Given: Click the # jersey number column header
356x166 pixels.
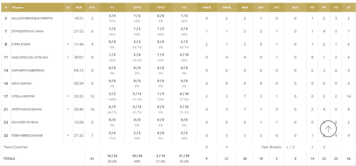Looking at the screenshot, I should pyautogui.click(x=6, y=8).
